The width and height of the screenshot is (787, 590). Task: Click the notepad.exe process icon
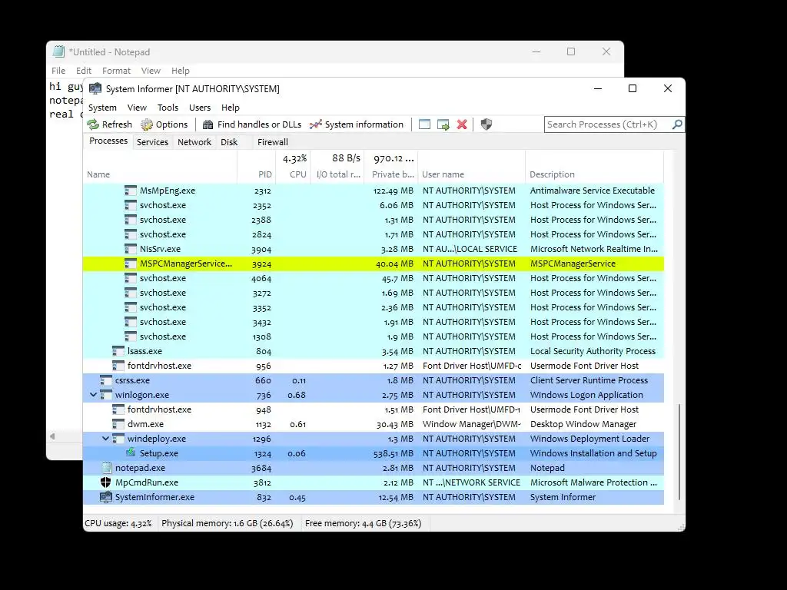coord(106,468)
